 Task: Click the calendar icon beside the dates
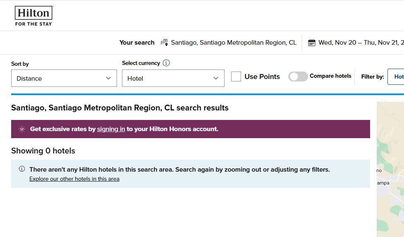pyautogui.click(x=312, y=43)
